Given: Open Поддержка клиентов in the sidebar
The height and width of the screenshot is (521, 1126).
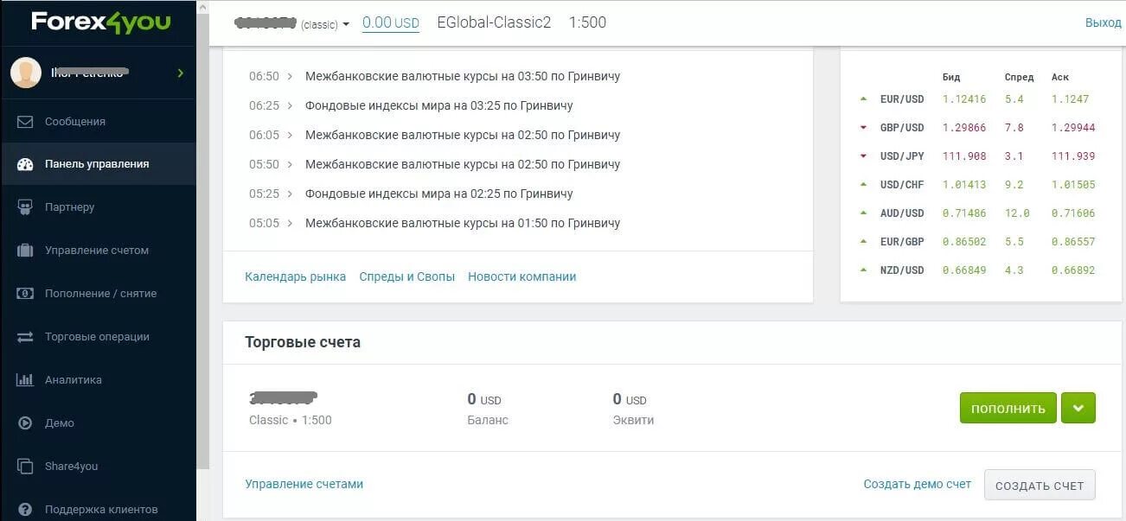Looking at the screenshot, I should pos(101,509).
